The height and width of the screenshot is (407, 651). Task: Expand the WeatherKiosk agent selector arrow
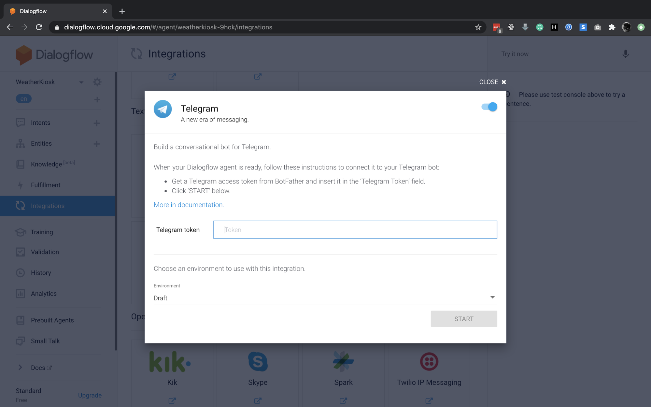81,82
